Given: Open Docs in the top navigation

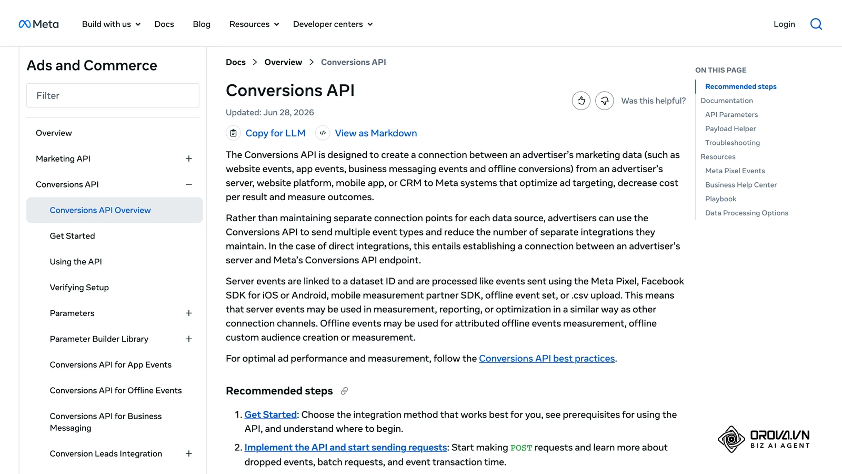Looking at the screenshot, I should [x=164, y=24].
